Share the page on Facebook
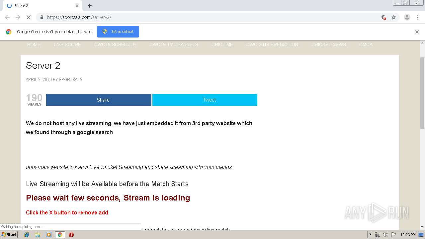 [99, 100]
